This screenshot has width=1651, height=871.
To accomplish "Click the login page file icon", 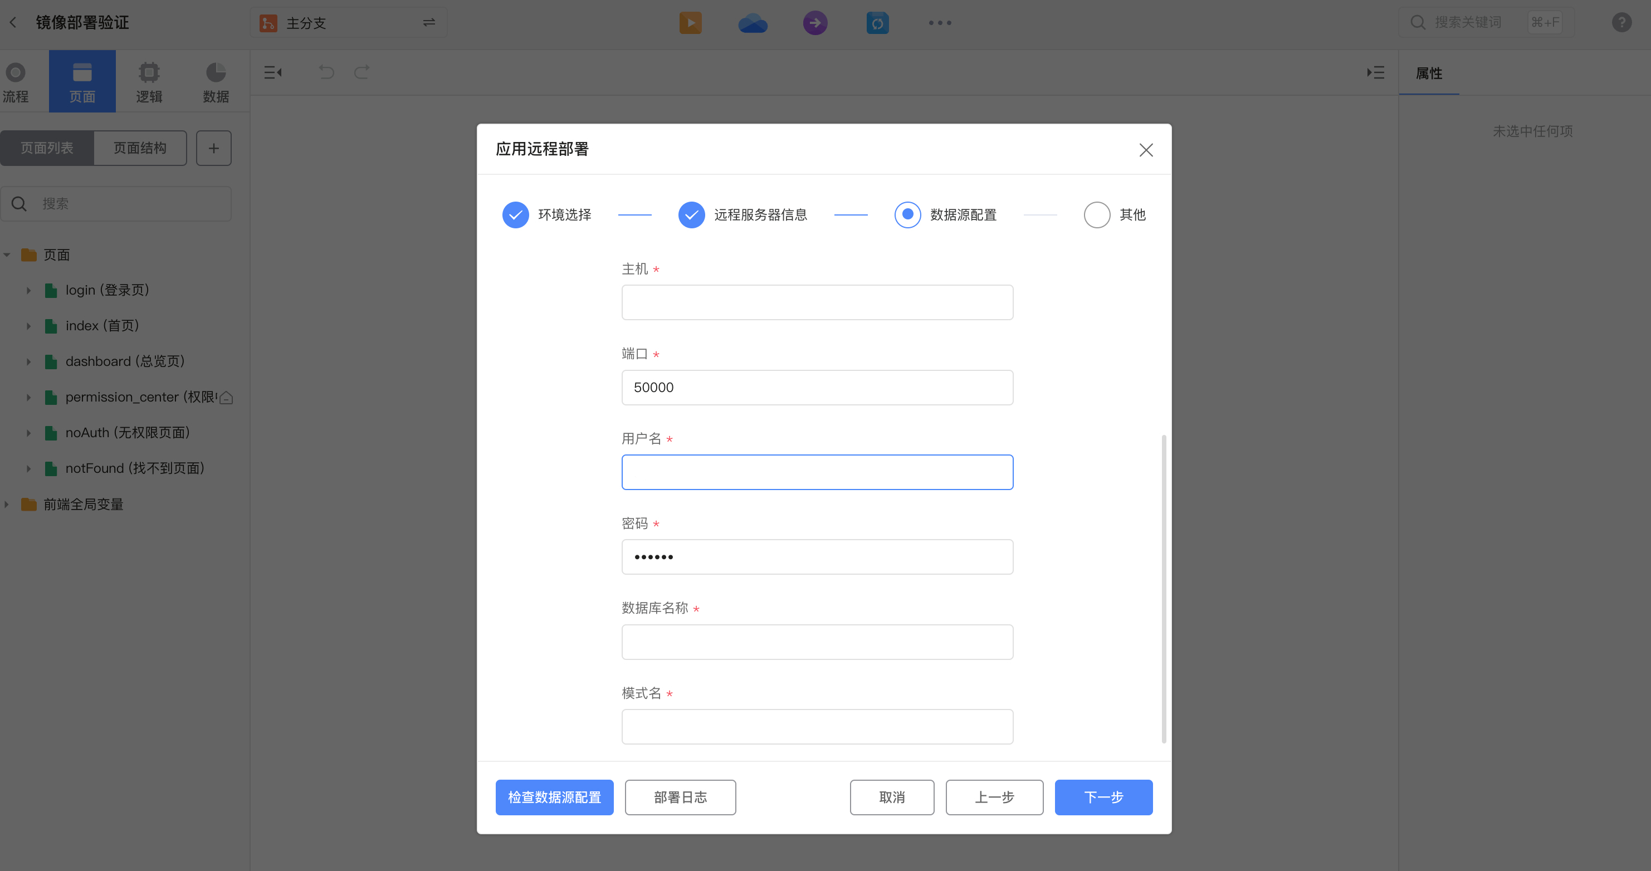I will click(51, 290).
